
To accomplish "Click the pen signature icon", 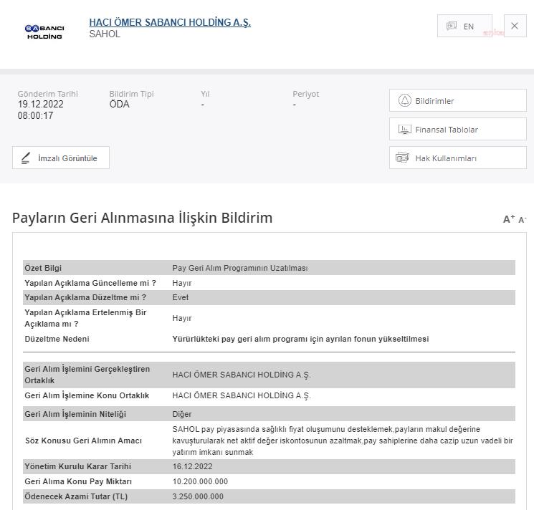I will point(26,158).
